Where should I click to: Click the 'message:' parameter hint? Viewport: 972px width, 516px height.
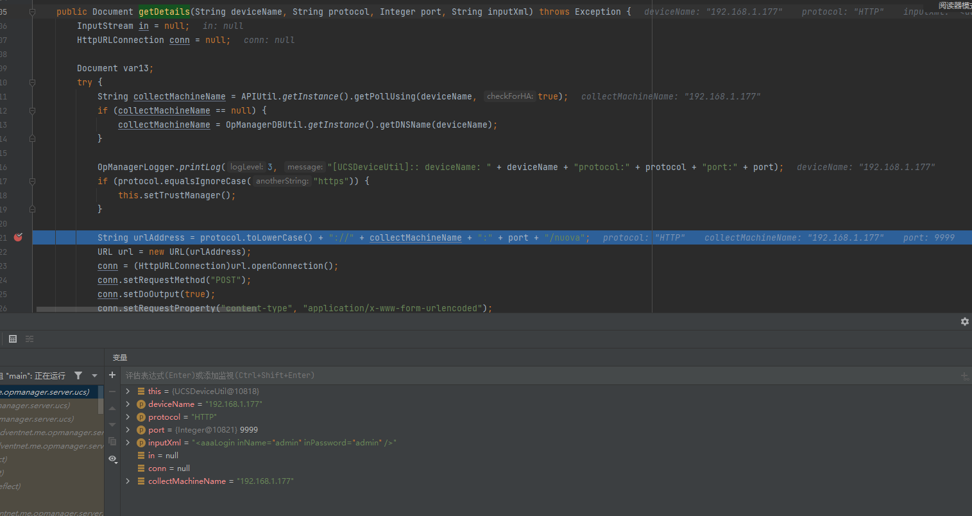tap(305, 167)
